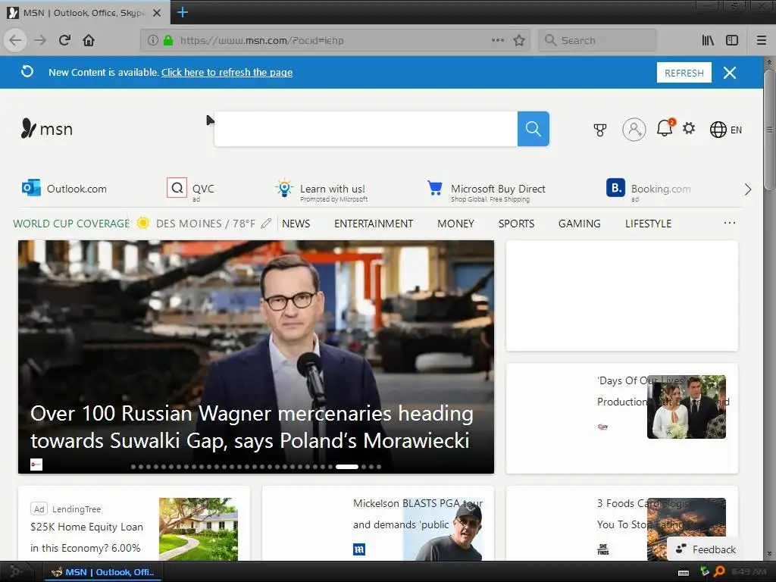The image size is (776, 582).
Task: Open LendingTree $25K Home Equity ad
Action: 134,524
